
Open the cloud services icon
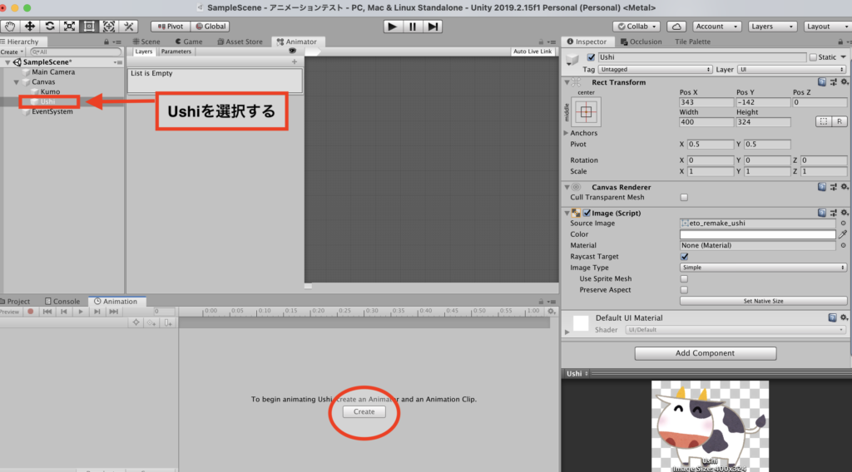(x=676, y=26)
